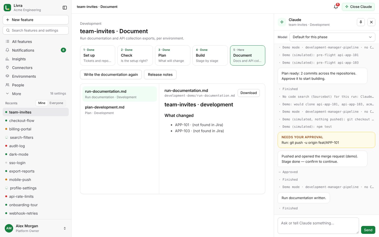Click the Livra logo icon
This screenshot has height=237, width=379.
[7, 8]
